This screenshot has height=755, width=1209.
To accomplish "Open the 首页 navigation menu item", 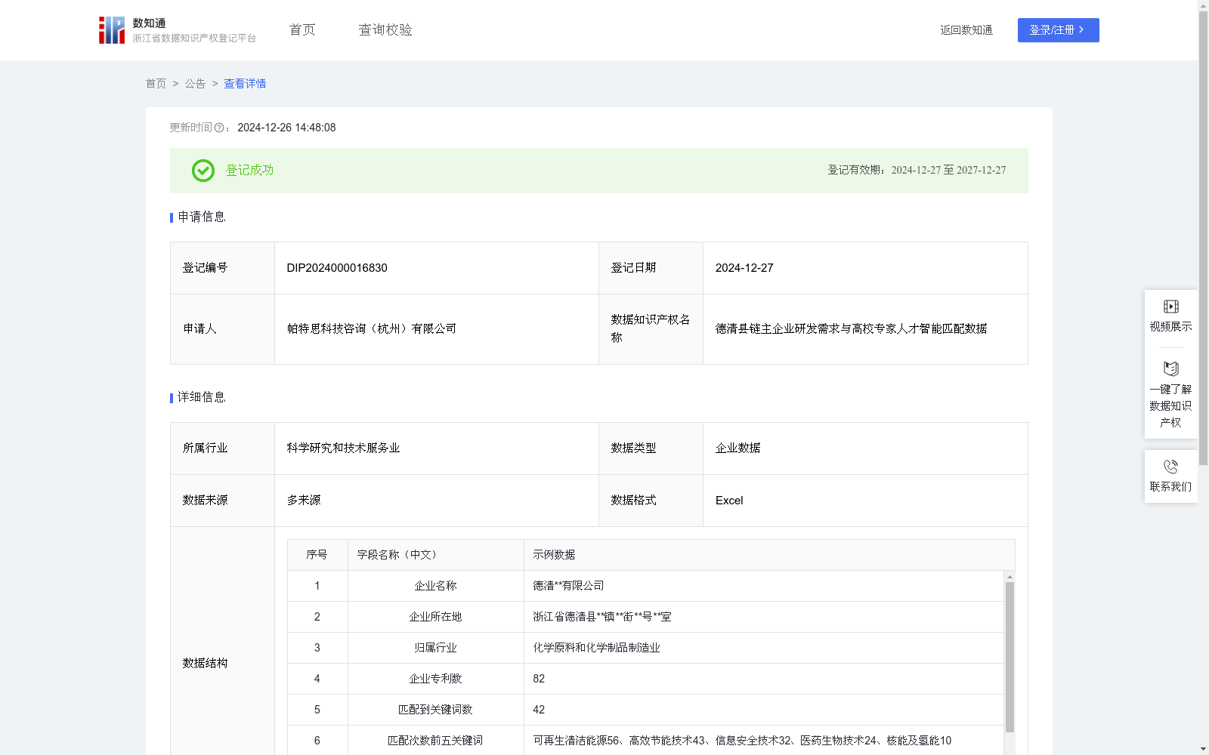I will pos(302,30).
